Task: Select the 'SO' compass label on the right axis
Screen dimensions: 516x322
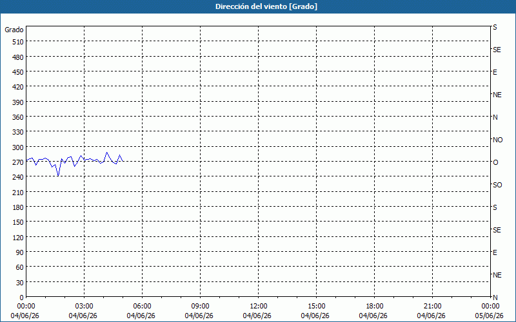Action: click(497, 185)
